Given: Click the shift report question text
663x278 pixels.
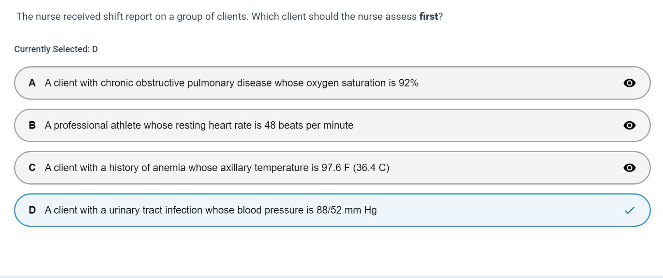Looking at the screenshot, I should [216, 17].
